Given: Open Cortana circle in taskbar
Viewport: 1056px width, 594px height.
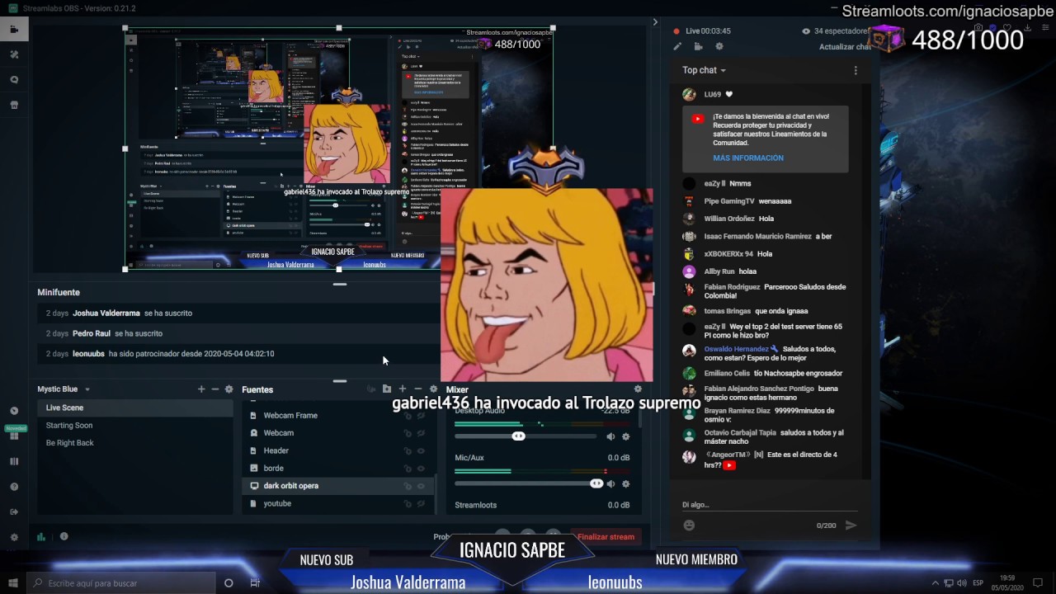Looking at the screenshot, I should click(229, 583).
